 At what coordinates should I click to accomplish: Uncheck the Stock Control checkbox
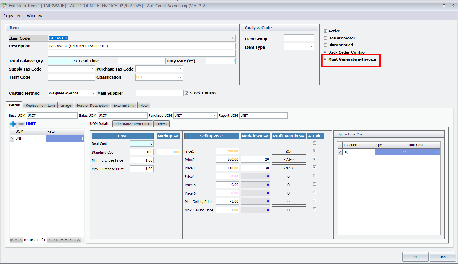point(187,93)
